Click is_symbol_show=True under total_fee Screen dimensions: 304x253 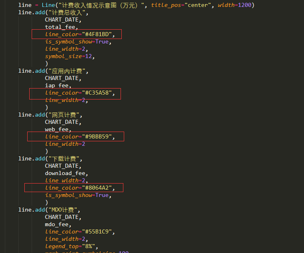pos(77,42)
